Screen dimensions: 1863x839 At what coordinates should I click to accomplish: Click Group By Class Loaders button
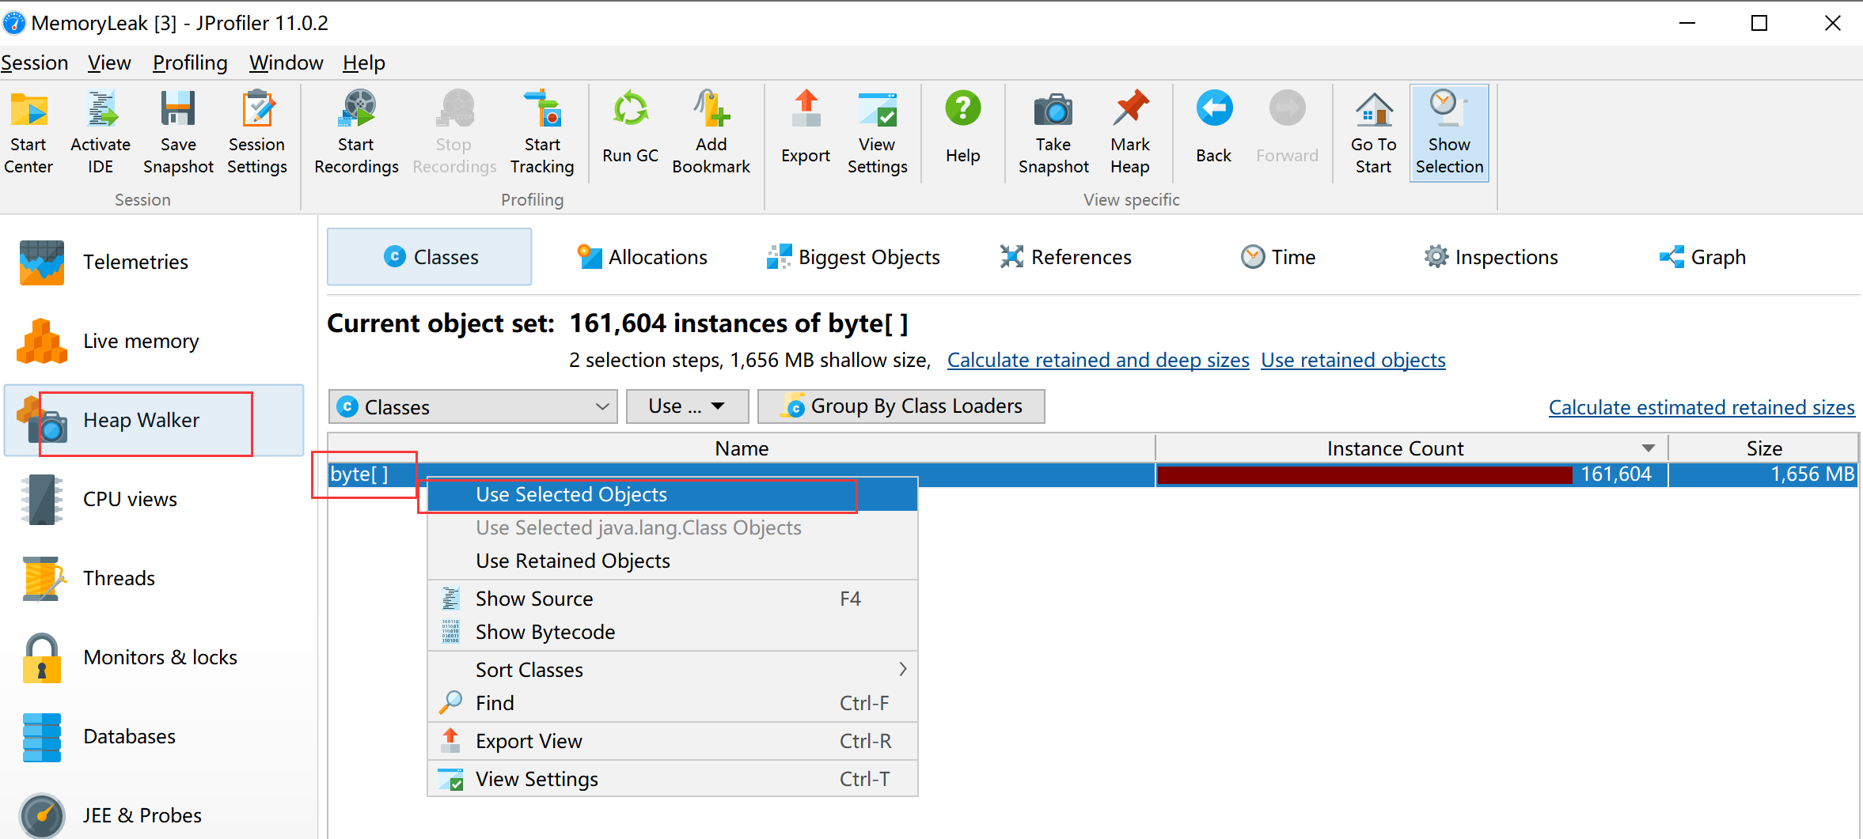pyautogui.click(x=901, y=406)
